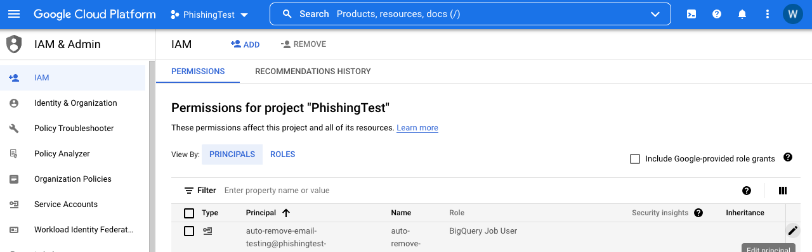Click the Policy Analyzer document-search icon
812x252 pixels.
coord(14,154)
